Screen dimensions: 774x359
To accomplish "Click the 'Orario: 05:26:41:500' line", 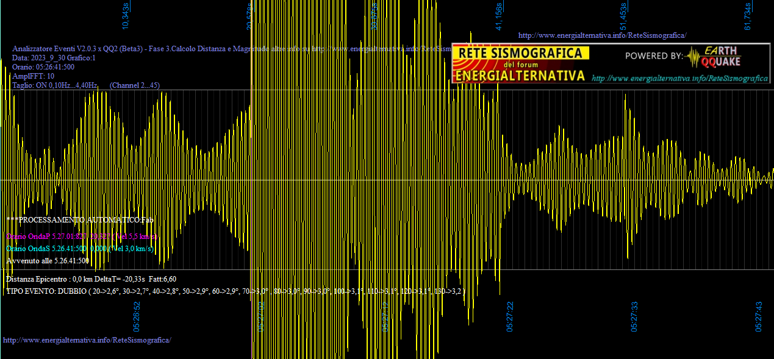I will tap(43, 67).
